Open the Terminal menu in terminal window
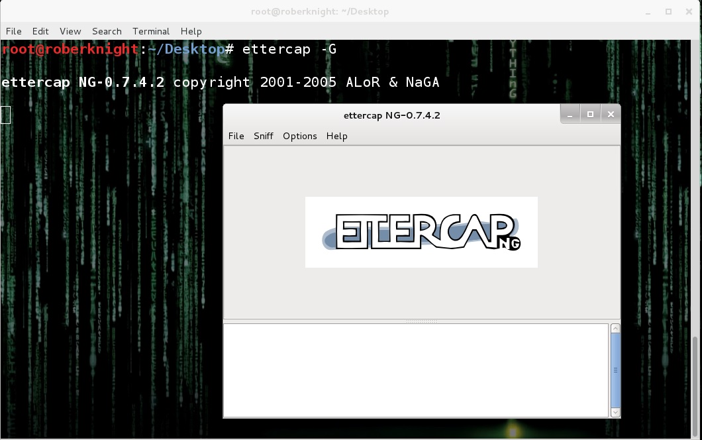702x440 pixels. coord(151,31)
